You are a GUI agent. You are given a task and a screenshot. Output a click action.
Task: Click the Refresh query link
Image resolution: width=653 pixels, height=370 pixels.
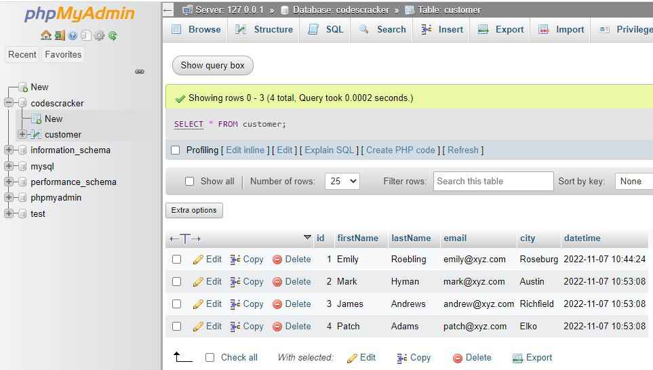pyautogui.click(x=463, y=150)
